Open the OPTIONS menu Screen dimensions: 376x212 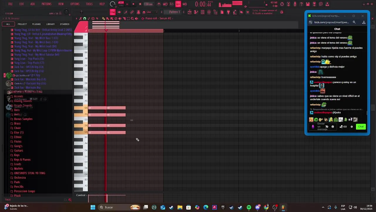pos(75,4)
